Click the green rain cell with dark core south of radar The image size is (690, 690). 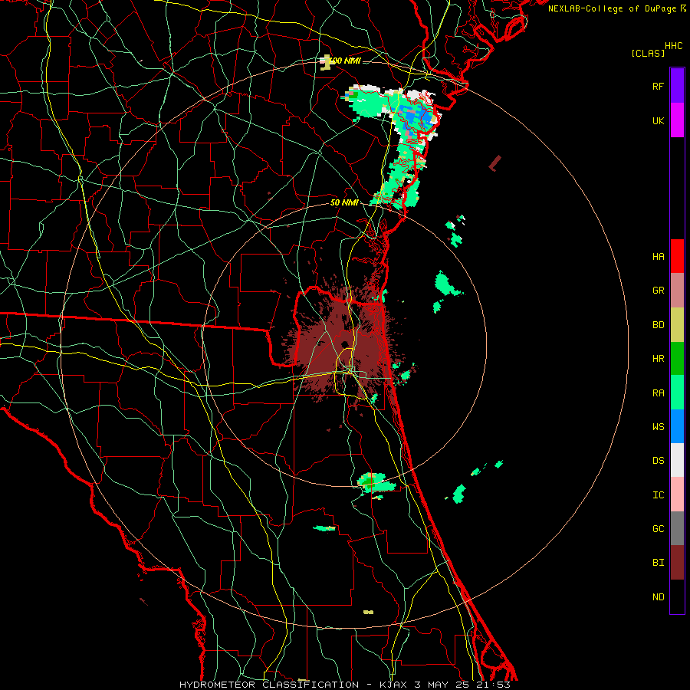(x=376, y=483)
